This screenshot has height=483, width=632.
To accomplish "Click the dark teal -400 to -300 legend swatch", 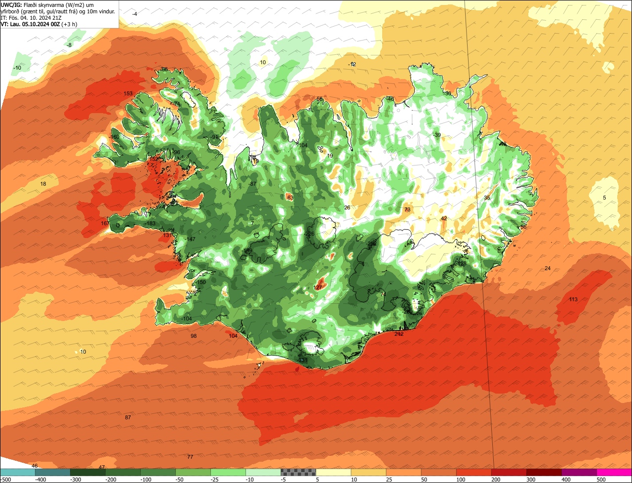I will click(x=53, y=473).
